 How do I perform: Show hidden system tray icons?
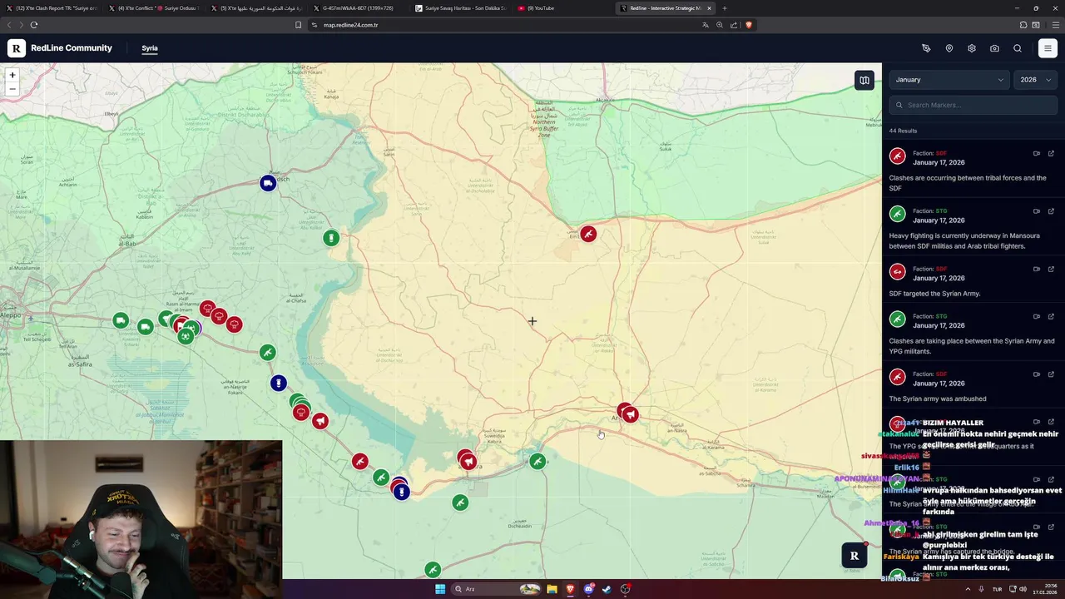tap(968, 589)
